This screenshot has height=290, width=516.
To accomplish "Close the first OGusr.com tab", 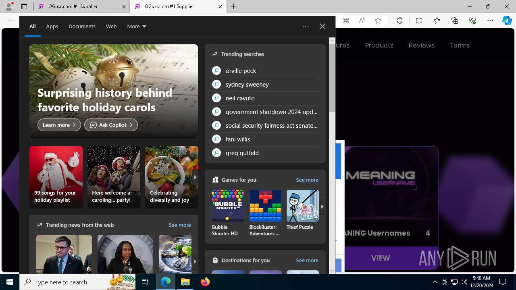I will pyautogui.click(x=123, y=6).
